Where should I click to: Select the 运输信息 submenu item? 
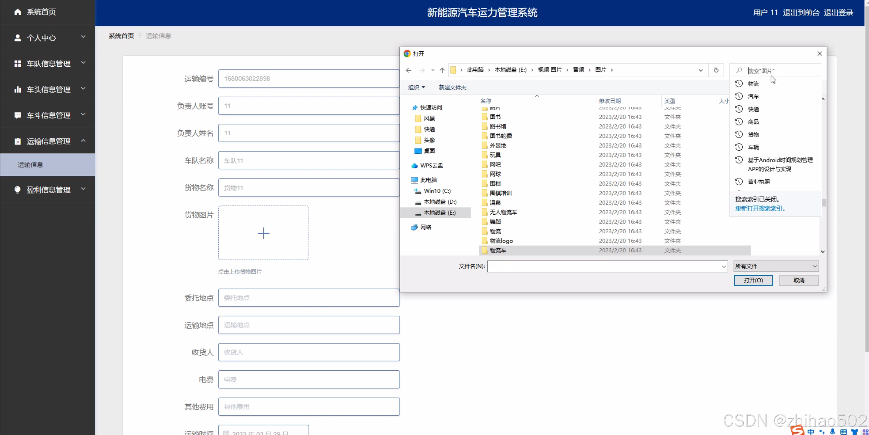click(x=30, y=165)
